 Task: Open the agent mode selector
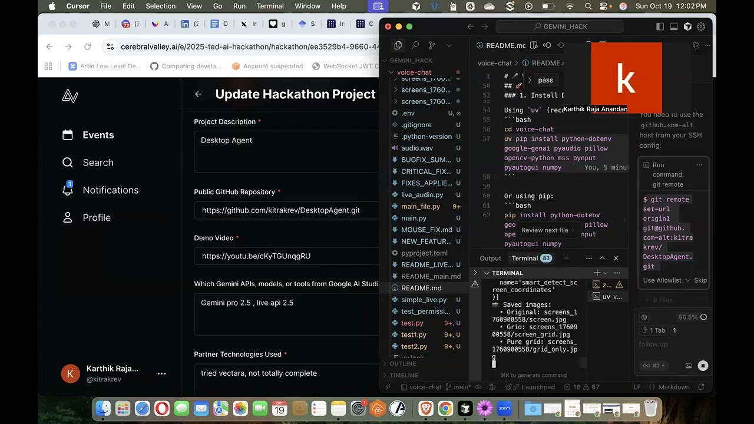point(653,366)
